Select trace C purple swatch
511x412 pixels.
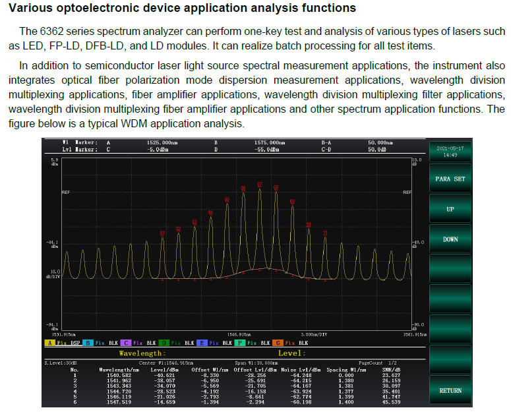125,343
